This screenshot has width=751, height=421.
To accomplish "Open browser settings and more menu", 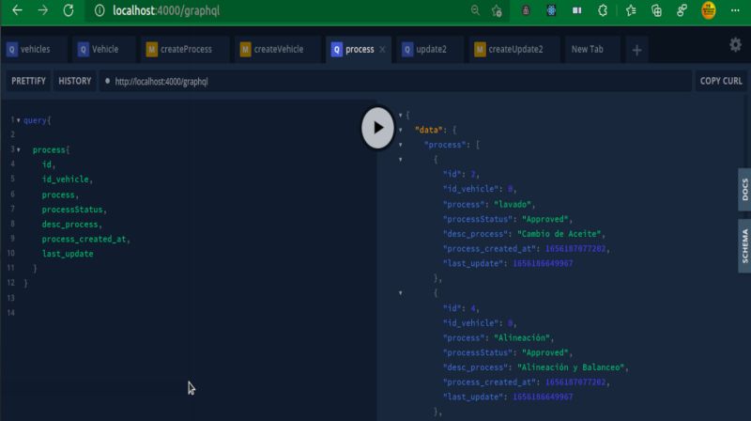I will [x=735, y=10].
